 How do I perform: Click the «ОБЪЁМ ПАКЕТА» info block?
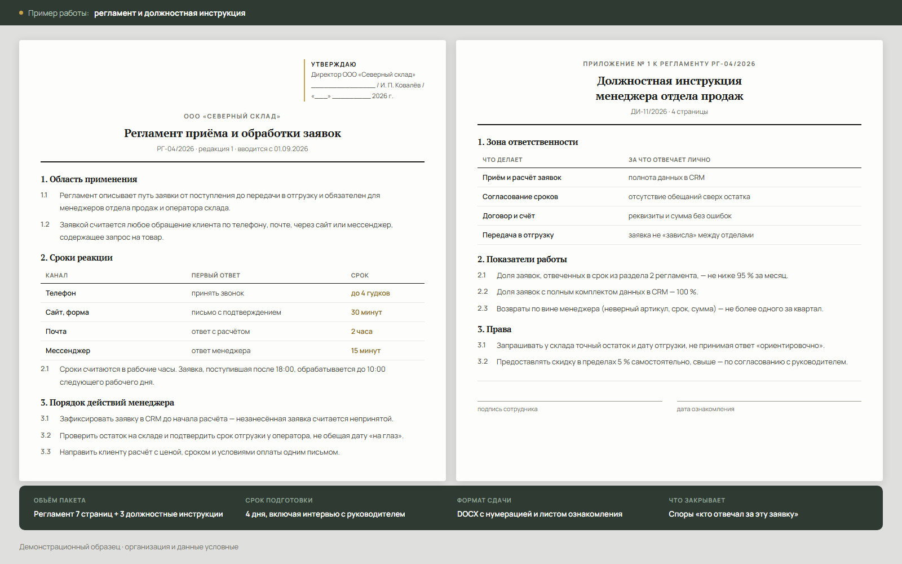click(129, 508)
